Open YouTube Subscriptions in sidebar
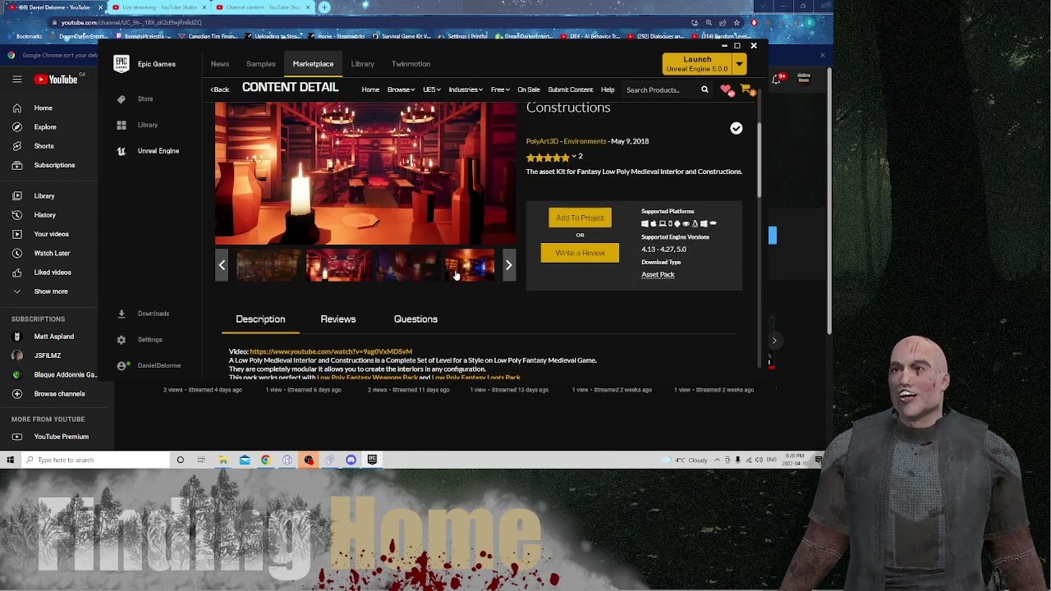This screenshot has height=591, width=1051. click(x=53, y=165)
